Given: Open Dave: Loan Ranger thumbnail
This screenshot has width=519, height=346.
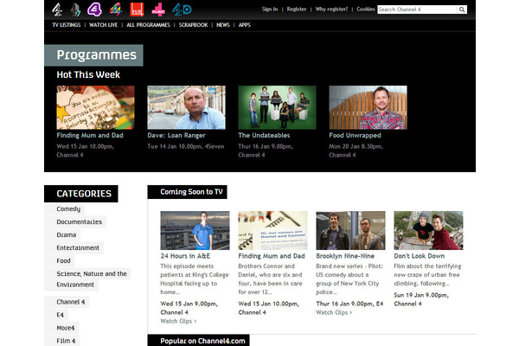Looking at the screenshot, I should pos(186,107).
